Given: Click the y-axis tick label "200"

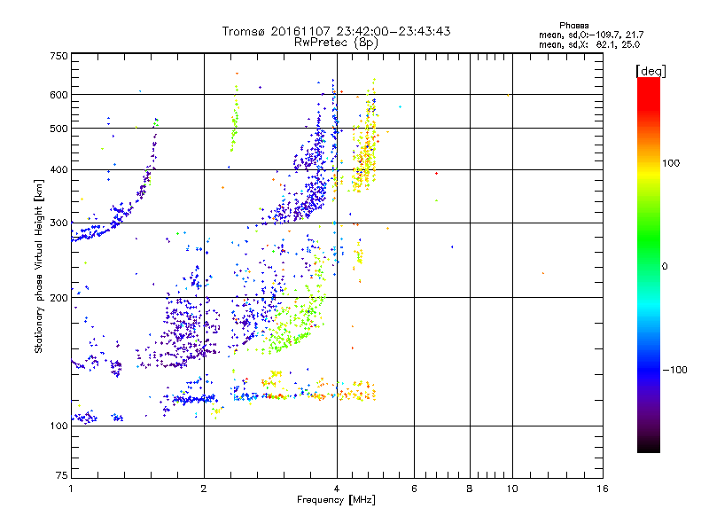Looking at the screenshot, I should click(58, 298).
